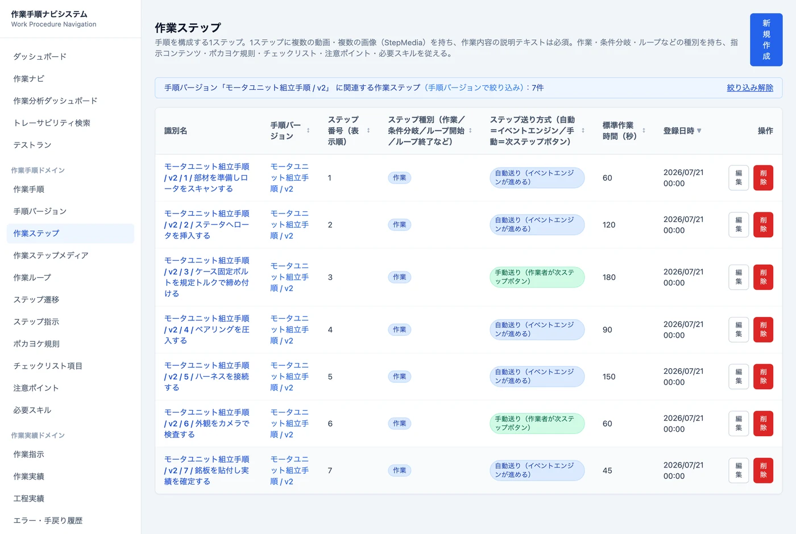Open 作業分析ダッシュボード menu item
The height and width of the screenshot is (534, 796).
(71, 101)
